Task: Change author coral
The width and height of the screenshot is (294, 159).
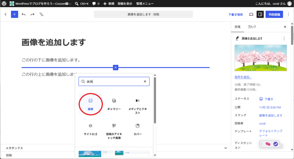Action: coord(262,123)
